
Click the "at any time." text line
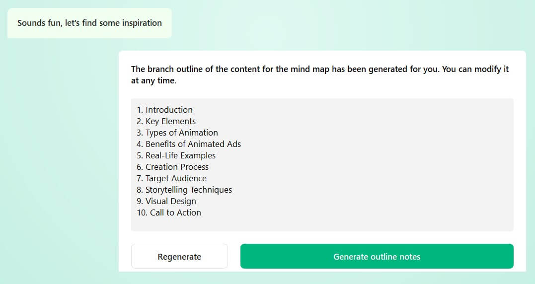click(153, 80)
